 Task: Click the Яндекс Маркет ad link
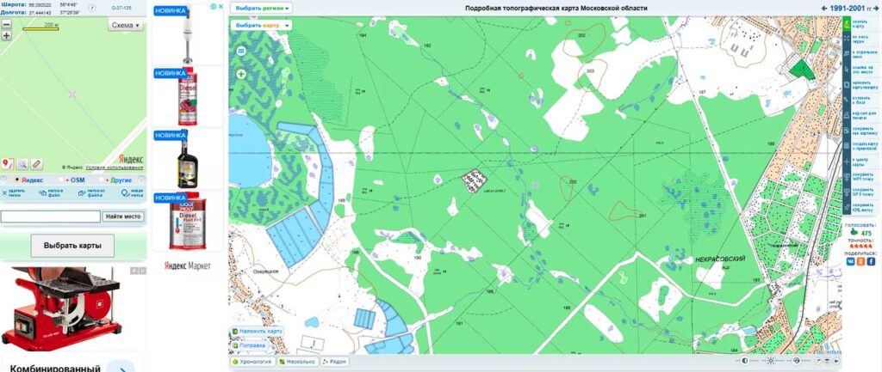pos(187,265)
